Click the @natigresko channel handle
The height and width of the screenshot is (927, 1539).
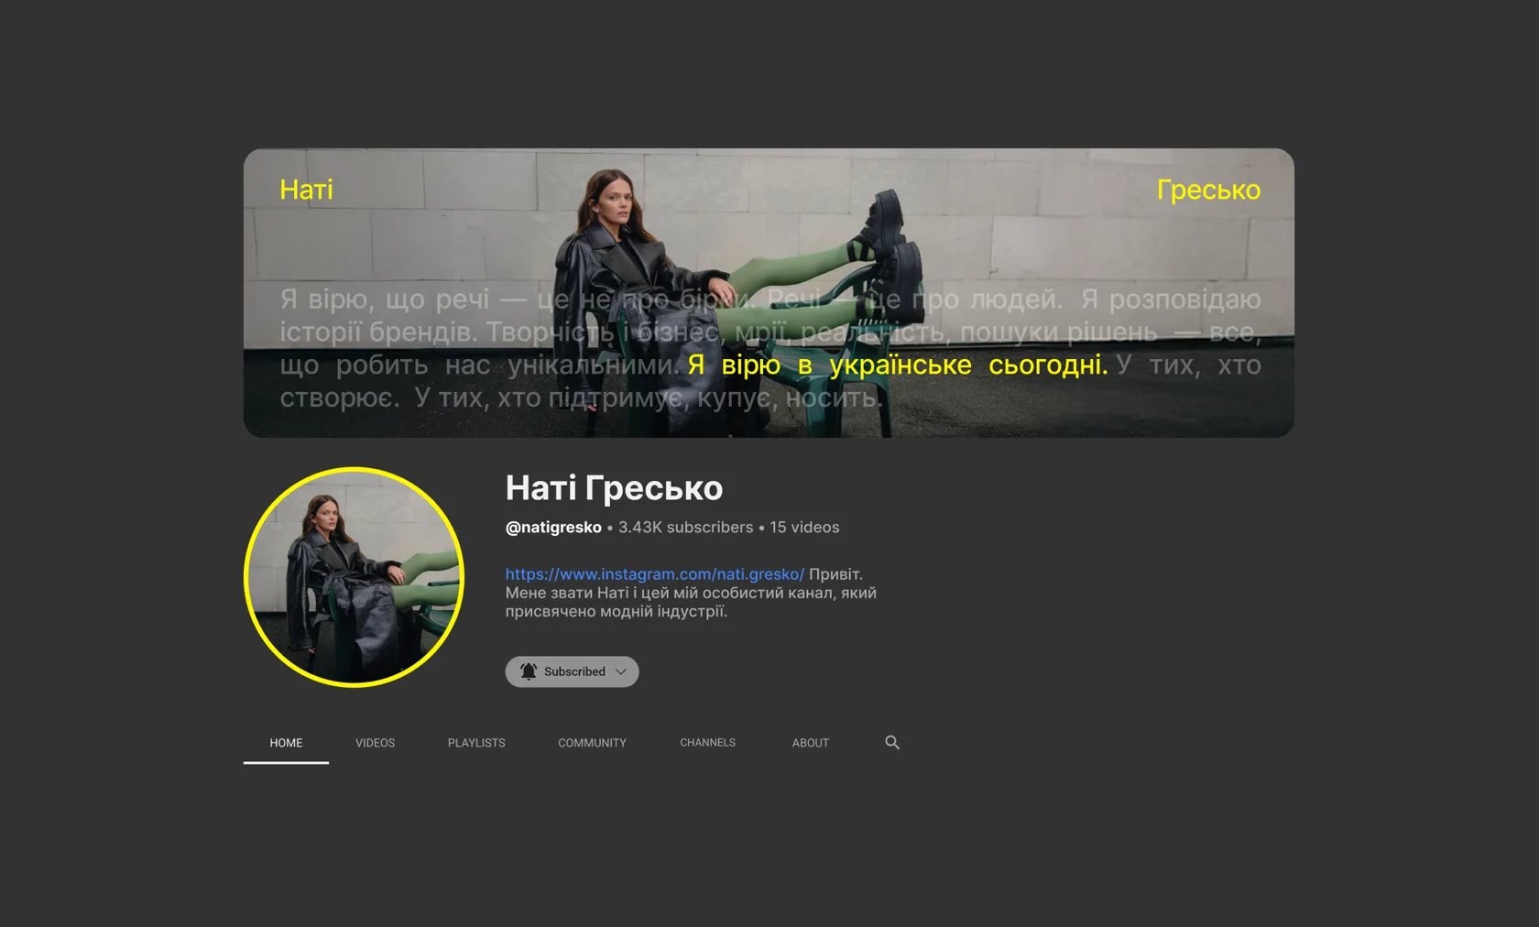[553, 528]
